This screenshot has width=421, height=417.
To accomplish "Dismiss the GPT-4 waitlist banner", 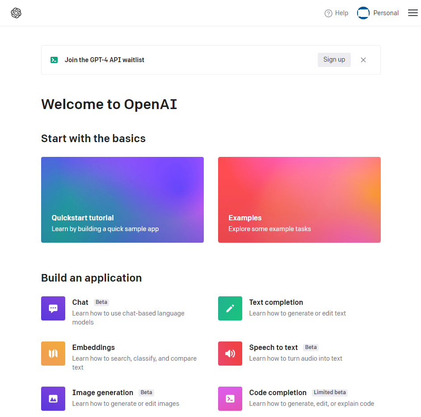I will point(363,60).
